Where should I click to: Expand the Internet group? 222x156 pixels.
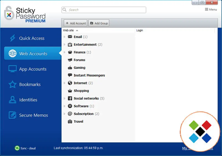pos(64,83)
